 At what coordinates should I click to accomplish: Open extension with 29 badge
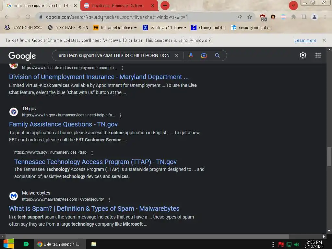coord(263,18)
